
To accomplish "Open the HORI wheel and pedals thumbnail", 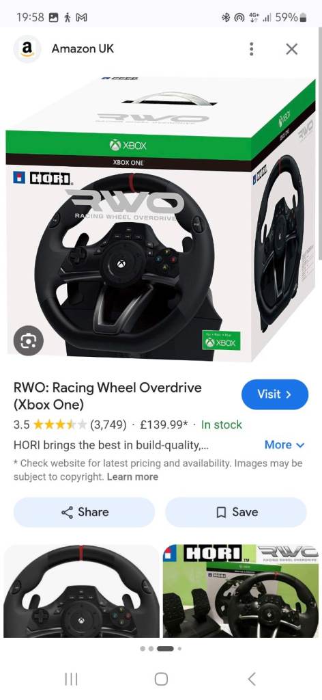I will (x=241, y=591).
